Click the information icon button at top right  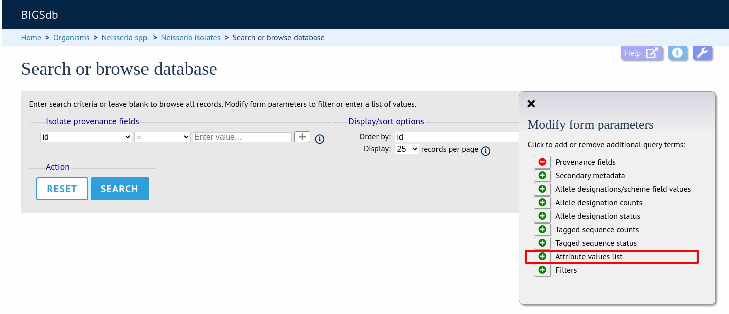coord(677,53)
